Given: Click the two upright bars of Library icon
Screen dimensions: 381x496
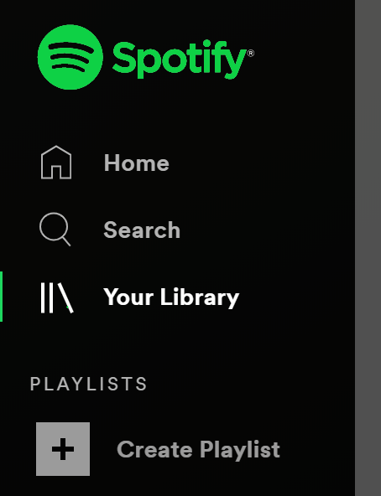Looking at the screenshot, I should (x=47, y=297).
